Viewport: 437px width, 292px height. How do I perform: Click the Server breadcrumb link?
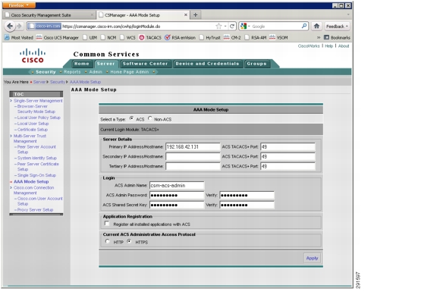(x=39, y=82)
